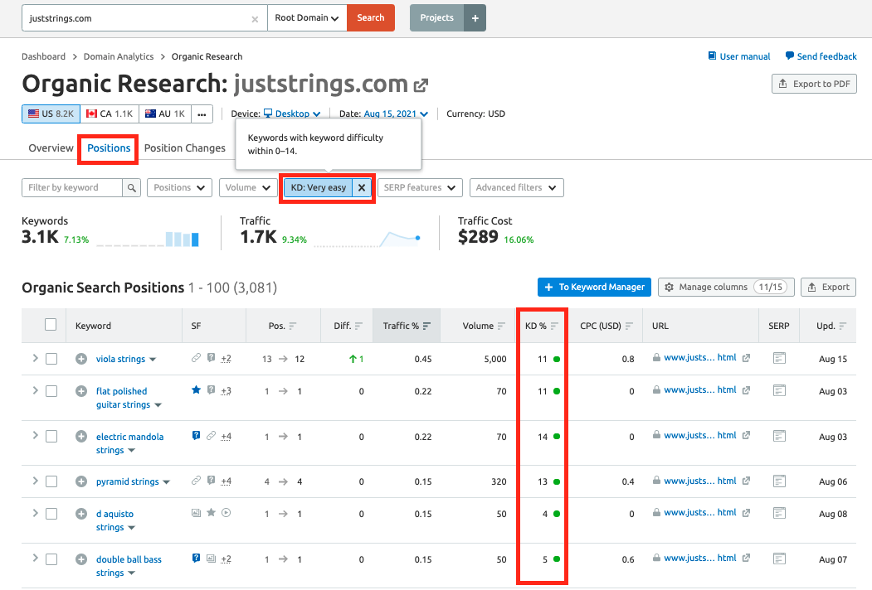
Task: Click Export to PDF
Action: click(x=814, y=84)
